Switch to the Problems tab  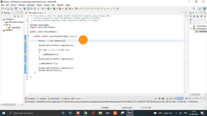pyautogui.click(x=30, y=99)
